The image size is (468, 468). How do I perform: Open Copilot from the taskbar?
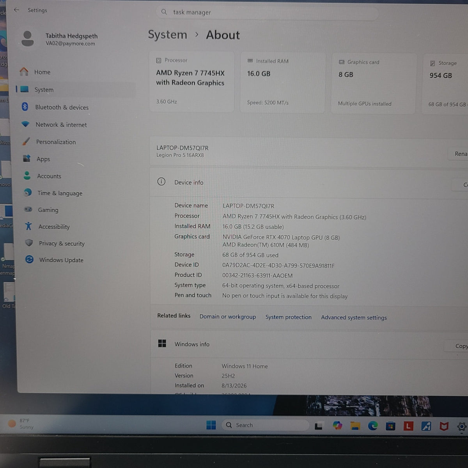[337, 425]
